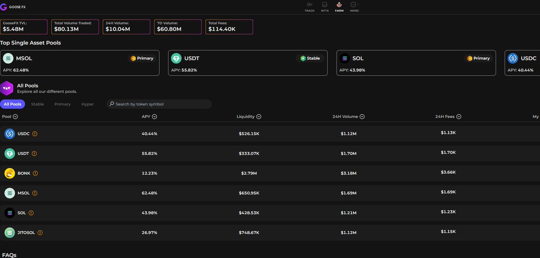
Task: Click USDT 24H volume value $1.70M
Action: tap(348, 154)
